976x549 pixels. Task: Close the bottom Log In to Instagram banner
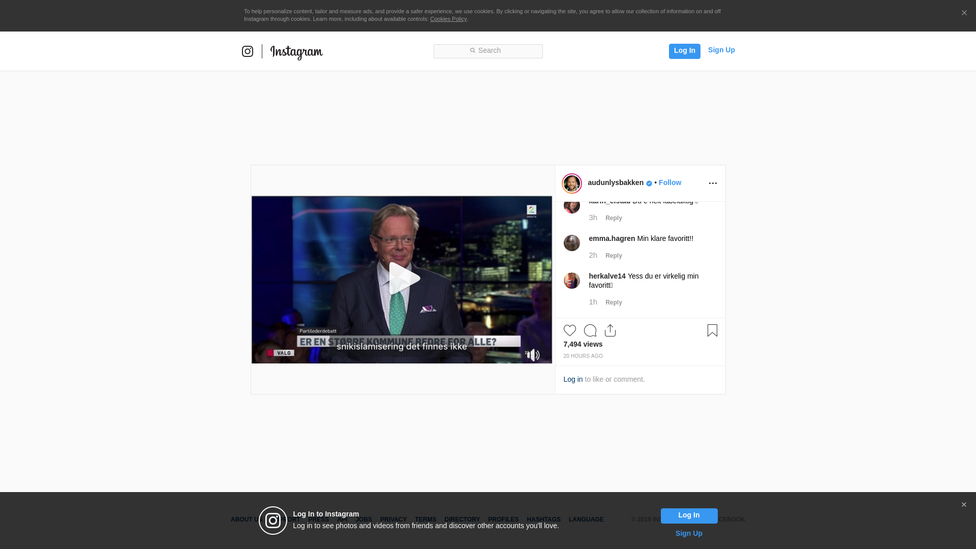(964, 505)
